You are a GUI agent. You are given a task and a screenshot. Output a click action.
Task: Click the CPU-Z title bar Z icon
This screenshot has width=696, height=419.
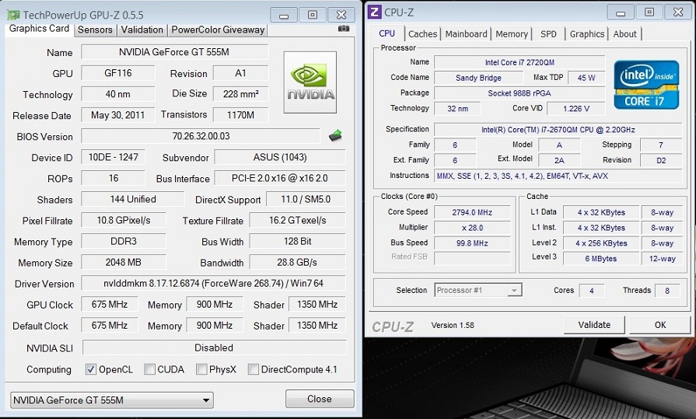(375, 12)
